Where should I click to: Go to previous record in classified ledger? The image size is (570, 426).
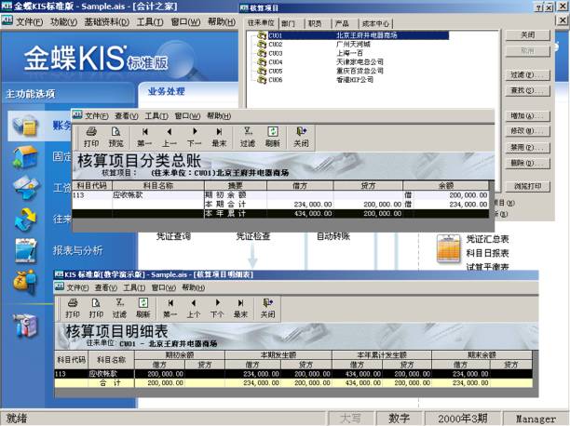point(169,138)
